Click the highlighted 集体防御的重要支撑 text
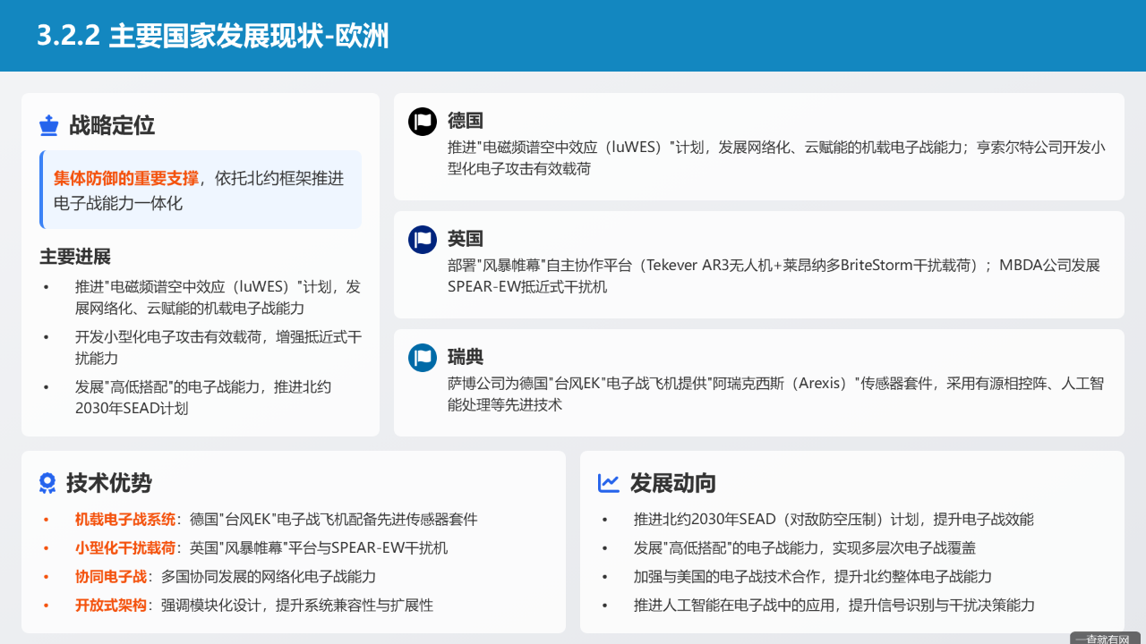The image size is (1146, 644). pyautogui.click(x=125, y=178)
